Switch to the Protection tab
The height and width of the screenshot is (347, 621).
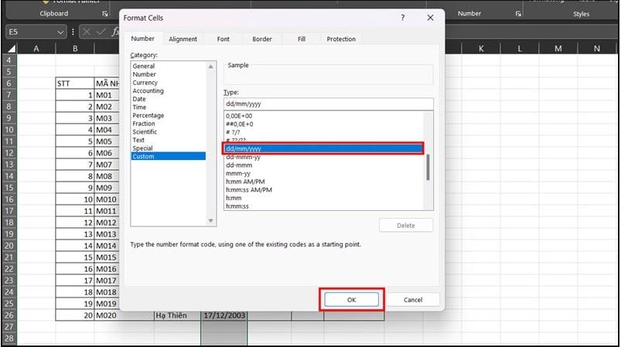click(x=341, y=39)
